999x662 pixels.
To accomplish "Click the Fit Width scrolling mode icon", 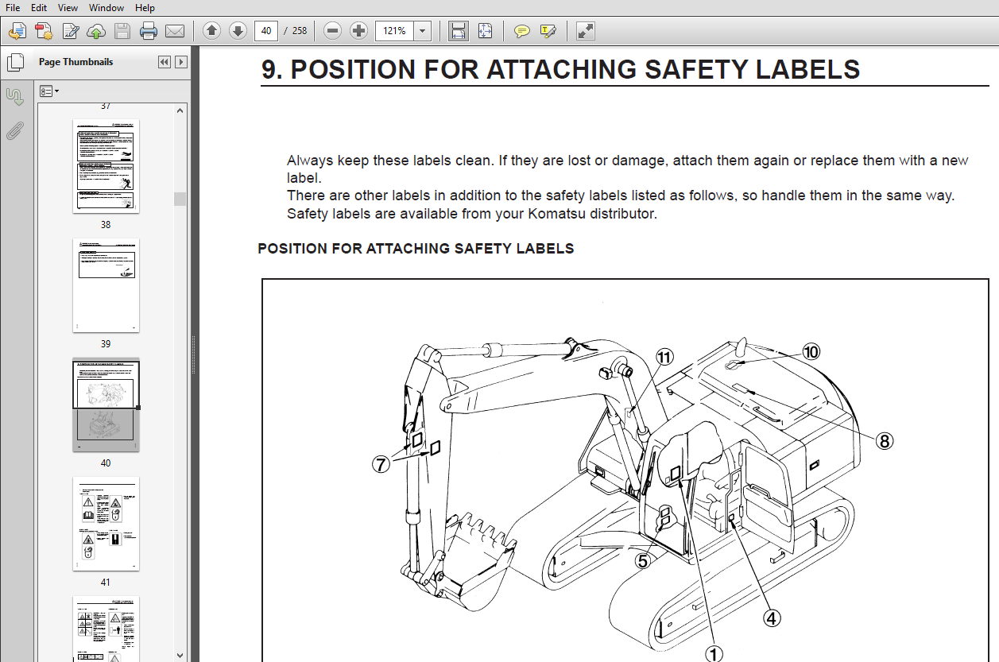I will [x=459, y=31].
